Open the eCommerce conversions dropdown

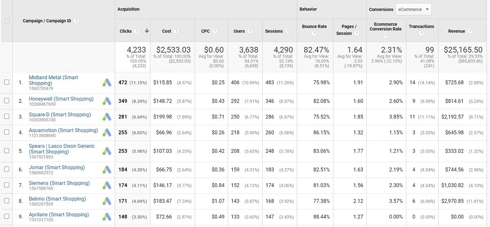click(x=414, y=9)
